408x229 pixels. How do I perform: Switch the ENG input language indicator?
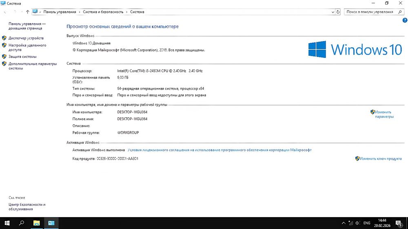[367, 223]
